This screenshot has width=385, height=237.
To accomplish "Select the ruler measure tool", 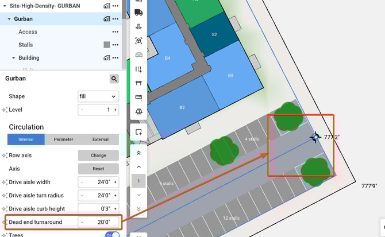I will click(138, 97).
